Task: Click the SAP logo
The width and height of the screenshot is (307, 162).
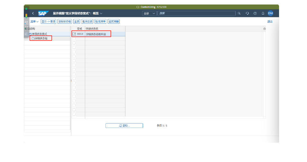Action: click(x=43, y=13)
